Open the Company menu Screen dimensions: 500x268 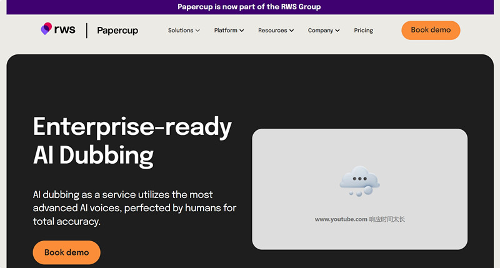[321, 30]
